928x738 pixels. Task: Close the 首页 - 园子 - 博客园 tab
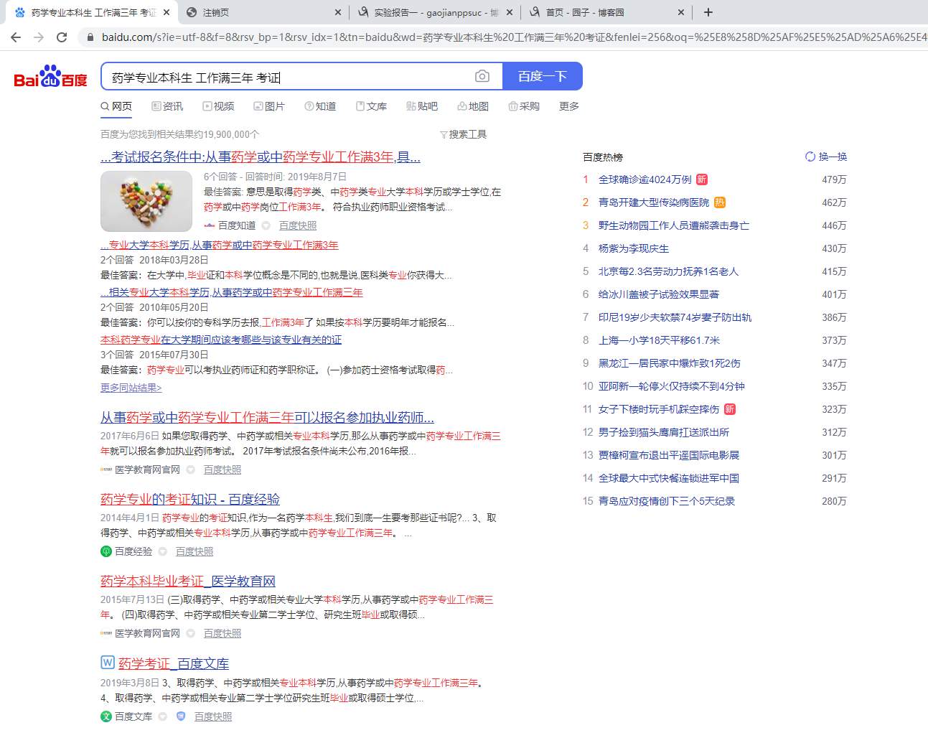pos(681,12)
